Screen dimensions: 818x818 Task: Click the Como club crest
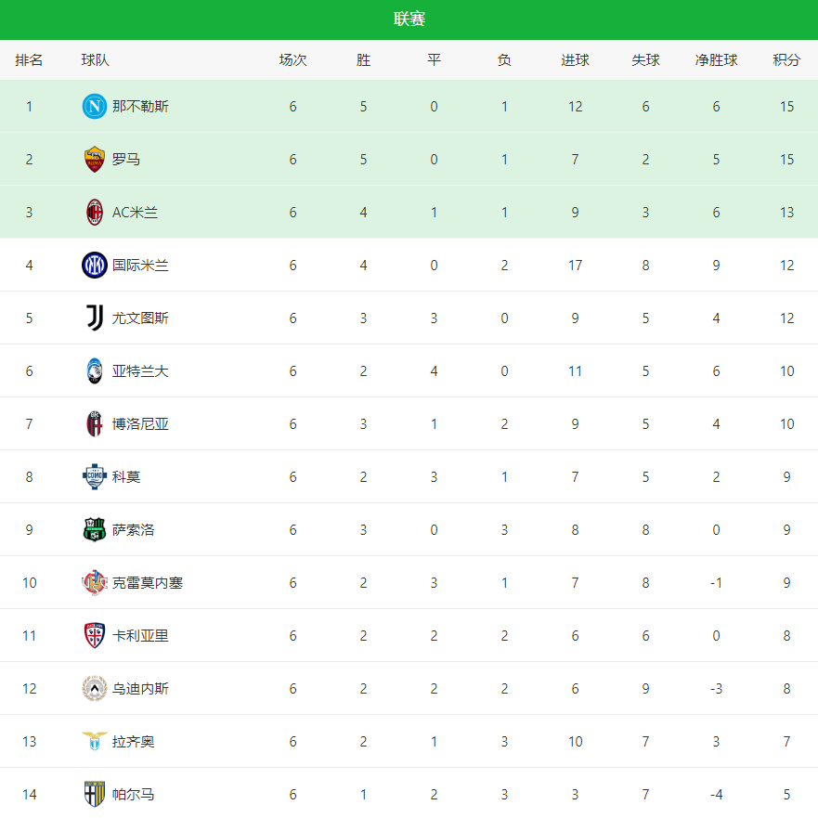click(95, 477)
